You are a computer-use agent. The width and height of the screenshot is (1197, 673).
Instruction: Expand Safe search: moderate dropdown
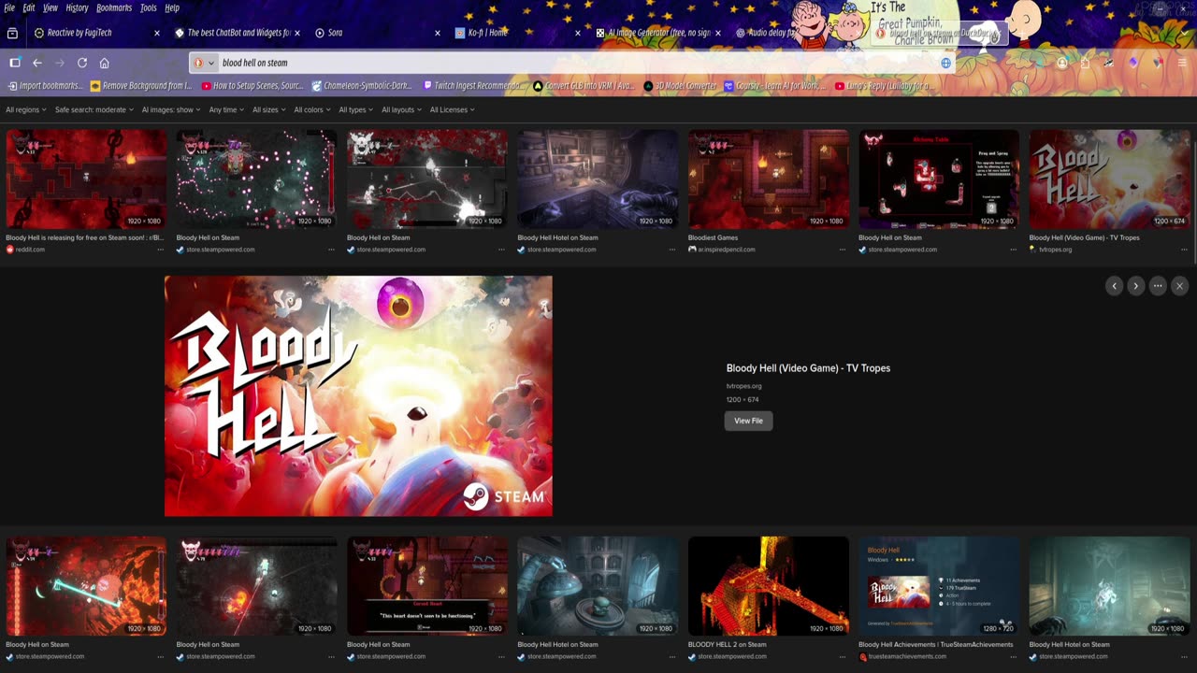pyautogui.click(x=94, y=109)
